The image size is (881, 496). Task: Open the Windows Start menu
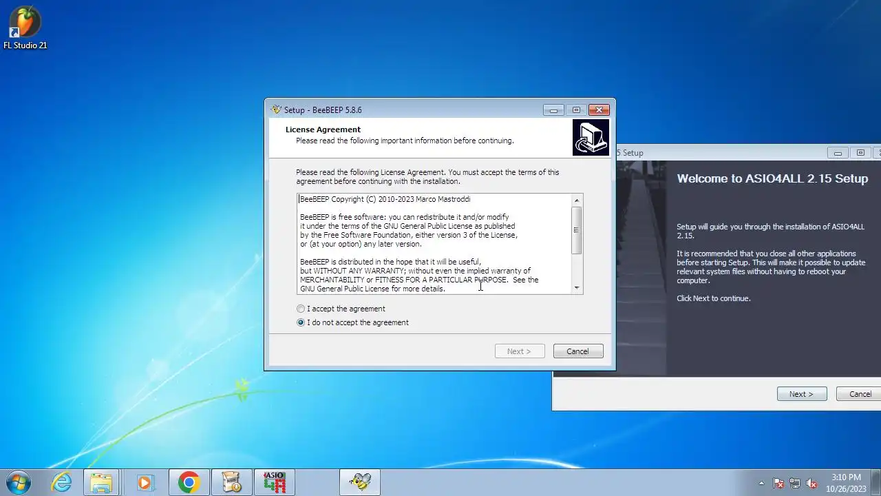click(18, 482)
